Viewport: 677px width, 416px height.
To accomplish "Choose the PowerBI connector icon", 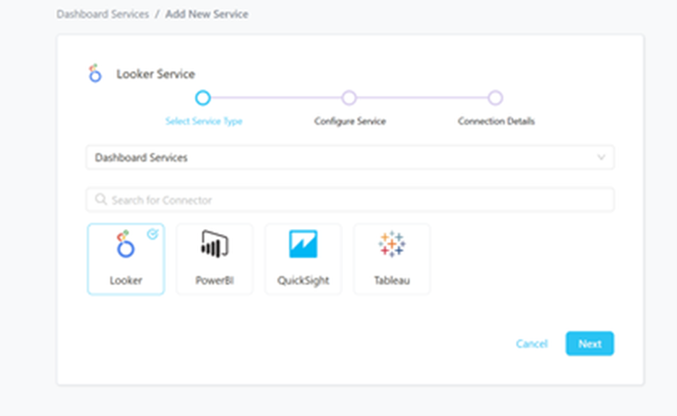I will click(x=215, y=246).
